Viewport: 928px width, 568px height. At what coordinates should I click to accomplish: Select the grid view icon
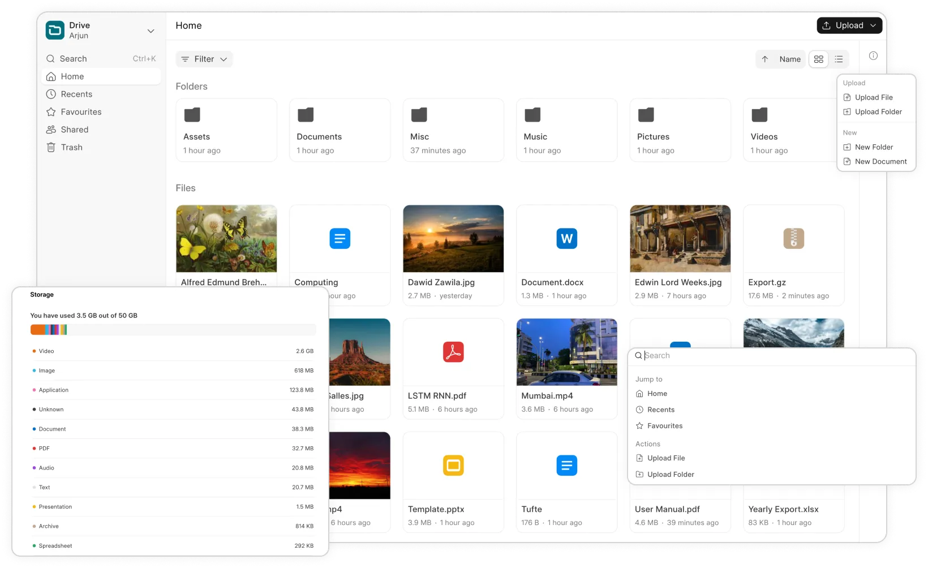(x=818, y=59)
